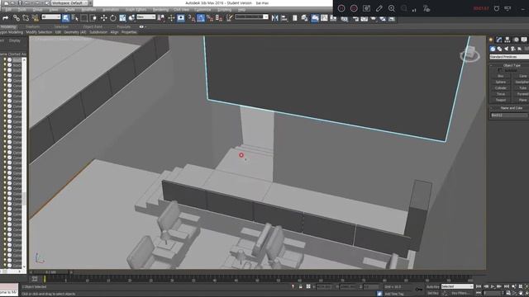
Task: Toggle Angle Snap
Action: [200, 18]
